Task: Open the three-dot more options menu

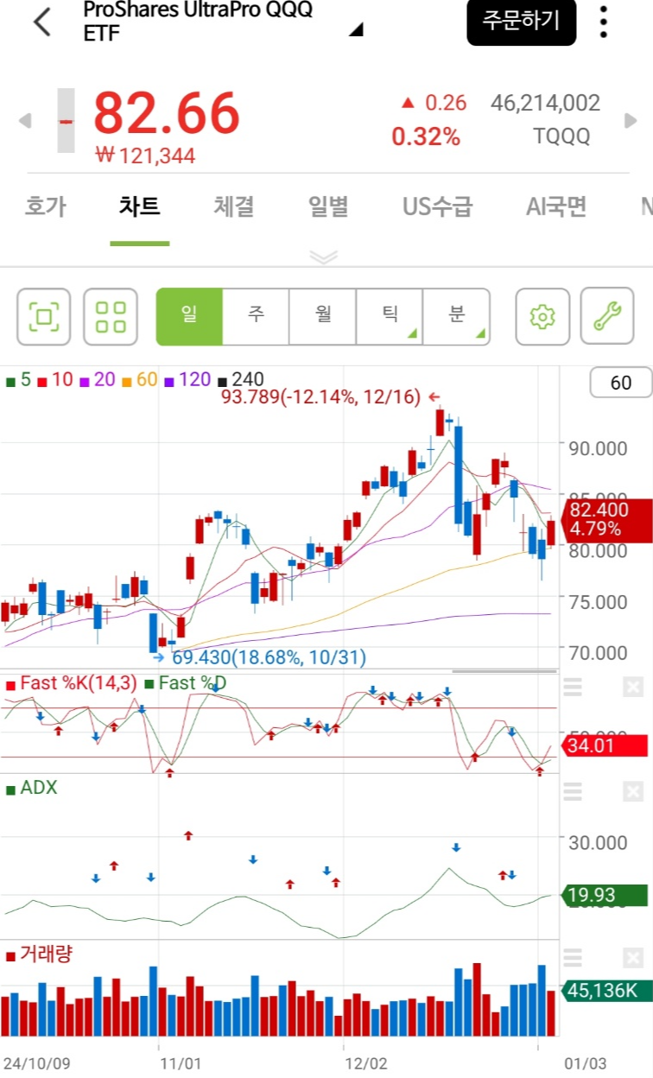Action: [x=604, y=22]
